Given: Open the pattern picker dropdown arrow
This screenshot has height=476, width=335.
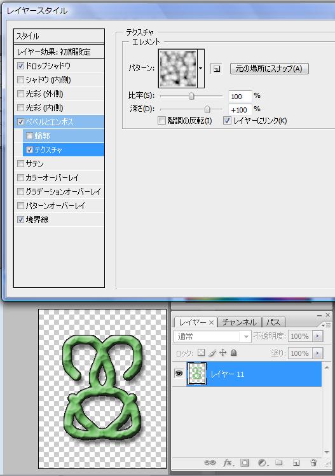Looking at the screenshot, I should tap(200, 69).
